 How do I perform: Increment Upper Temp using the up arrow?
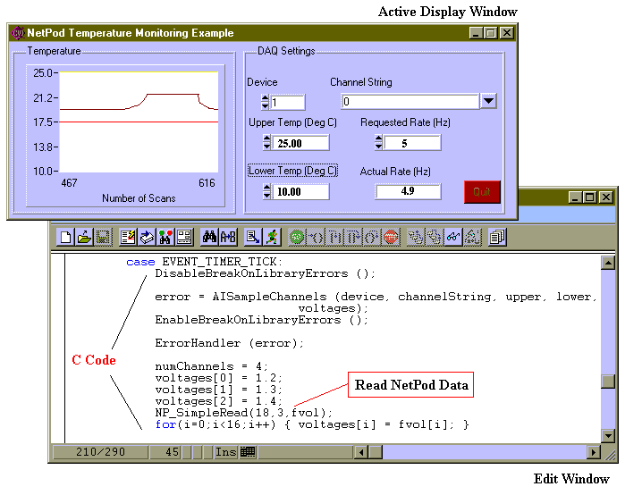(x=266, y=138)
